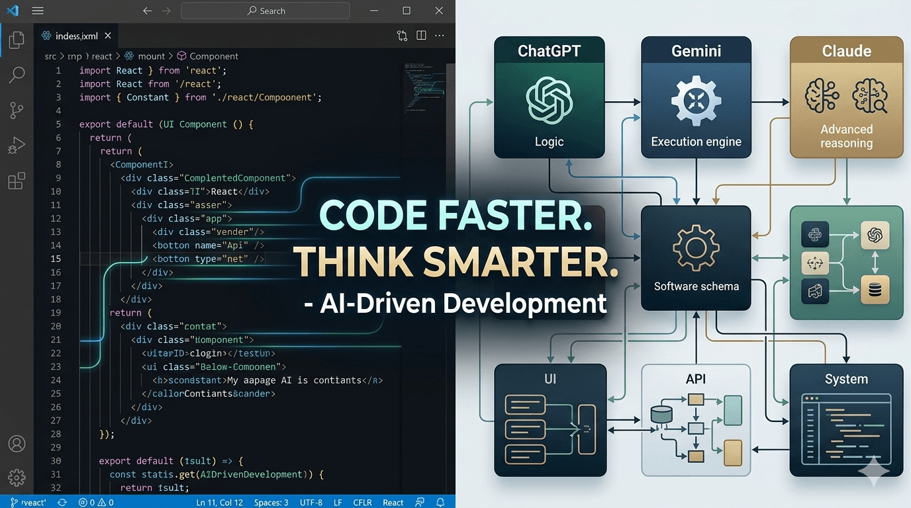
Task: Open the react breadcrumb dropdown
Action: pos(102,56)
